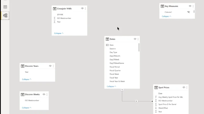Click the Dates table field list scrollbar
This screenshot has height=114, width=204.
pos(139,47)
